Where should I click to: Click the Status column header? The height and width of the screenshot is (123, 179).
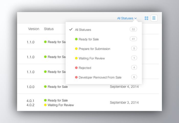point(49,29)
